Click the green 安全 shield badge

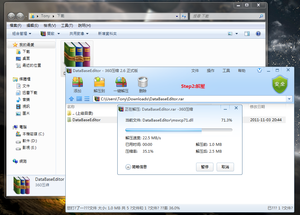point(280,84)
